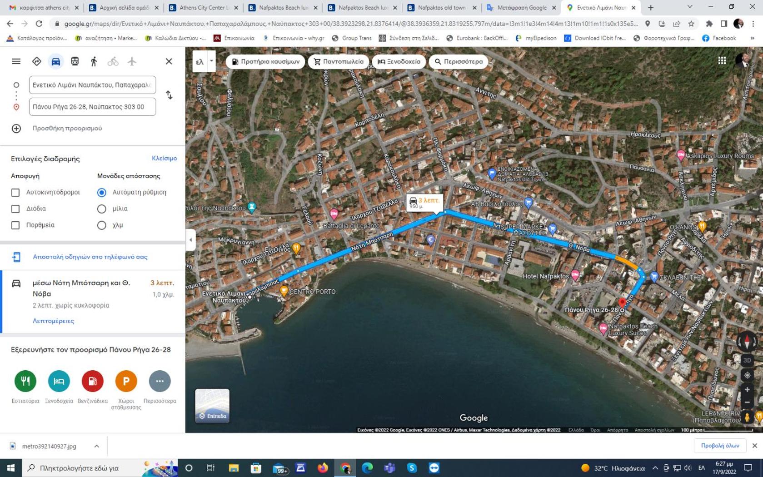
Task: Show your location on the map
Action: click(x=747, y=375)
